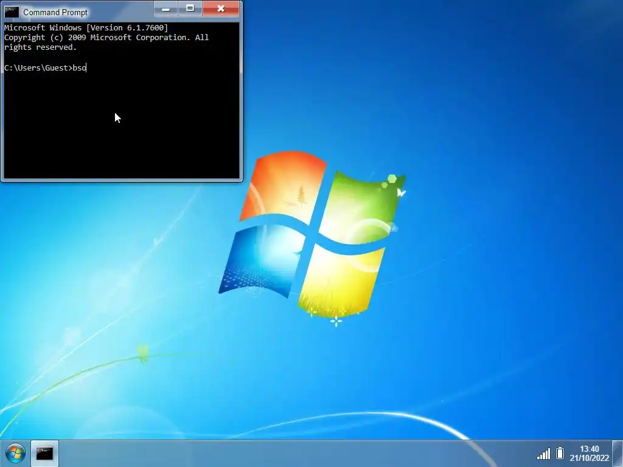Check the network signal strength icon
The image size is (623, 467).
543,454
